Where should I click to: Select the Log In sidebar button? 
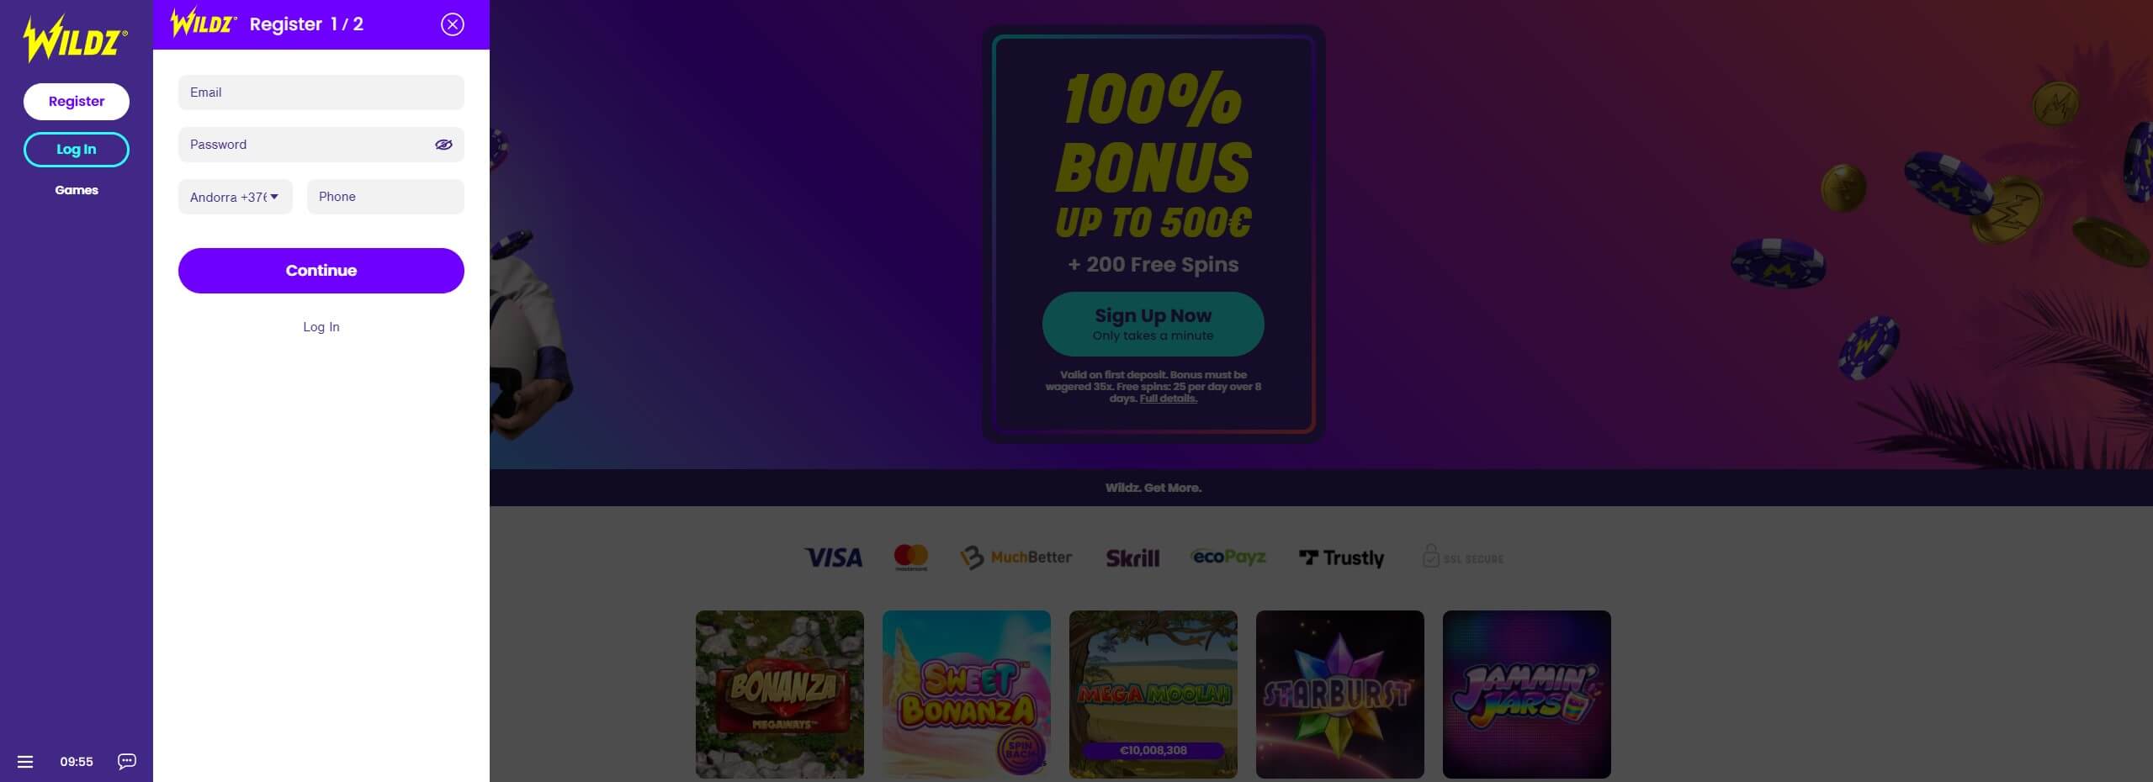(77, 150)
